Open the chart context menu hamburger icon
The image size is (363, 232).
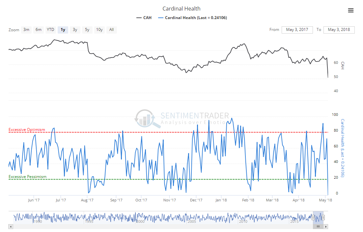click(351, 11)
